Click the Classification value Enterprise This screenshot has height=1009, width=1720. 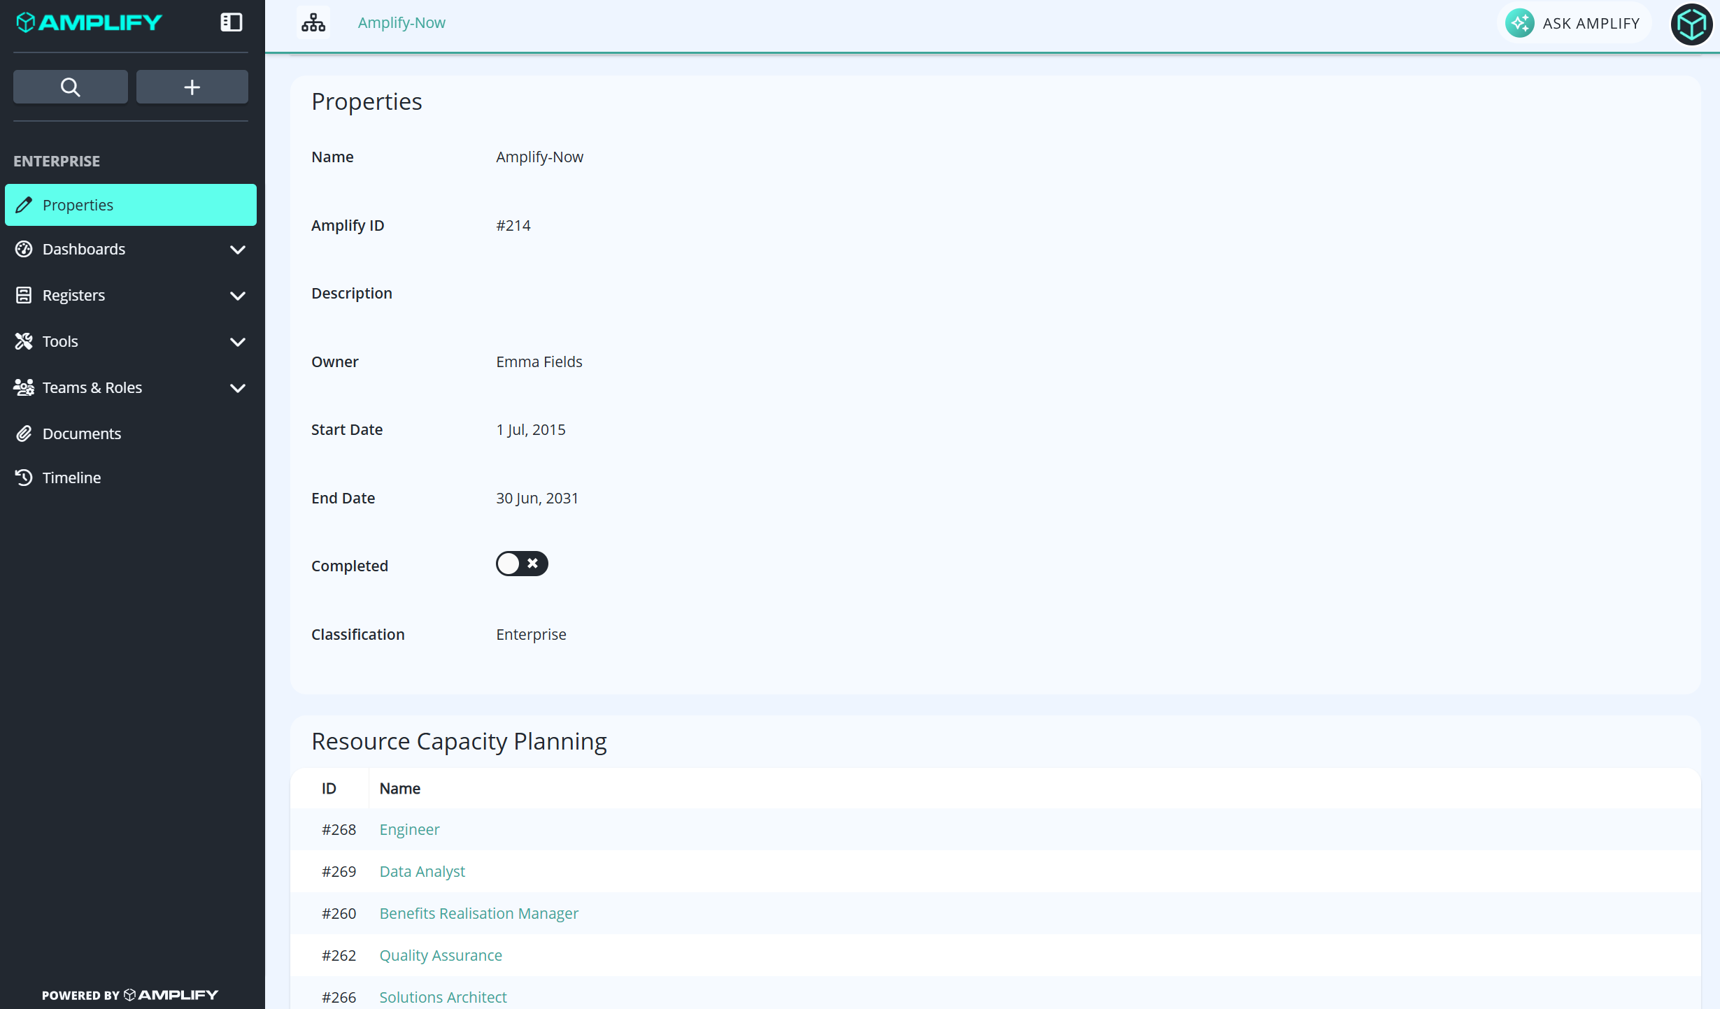(531, 634)
